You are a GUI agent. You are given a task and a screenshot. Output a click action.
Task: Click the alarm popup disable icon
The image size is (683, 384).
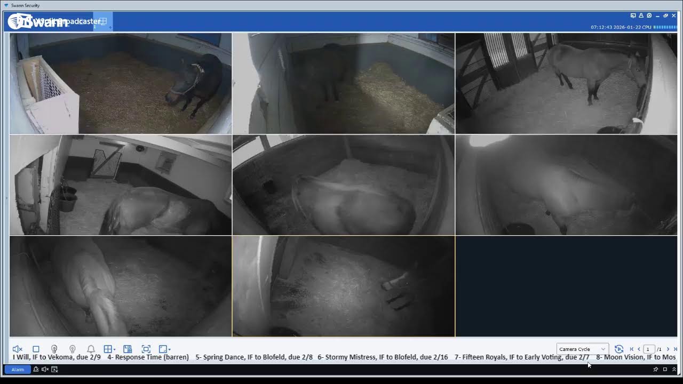click(x=54, y=369)
